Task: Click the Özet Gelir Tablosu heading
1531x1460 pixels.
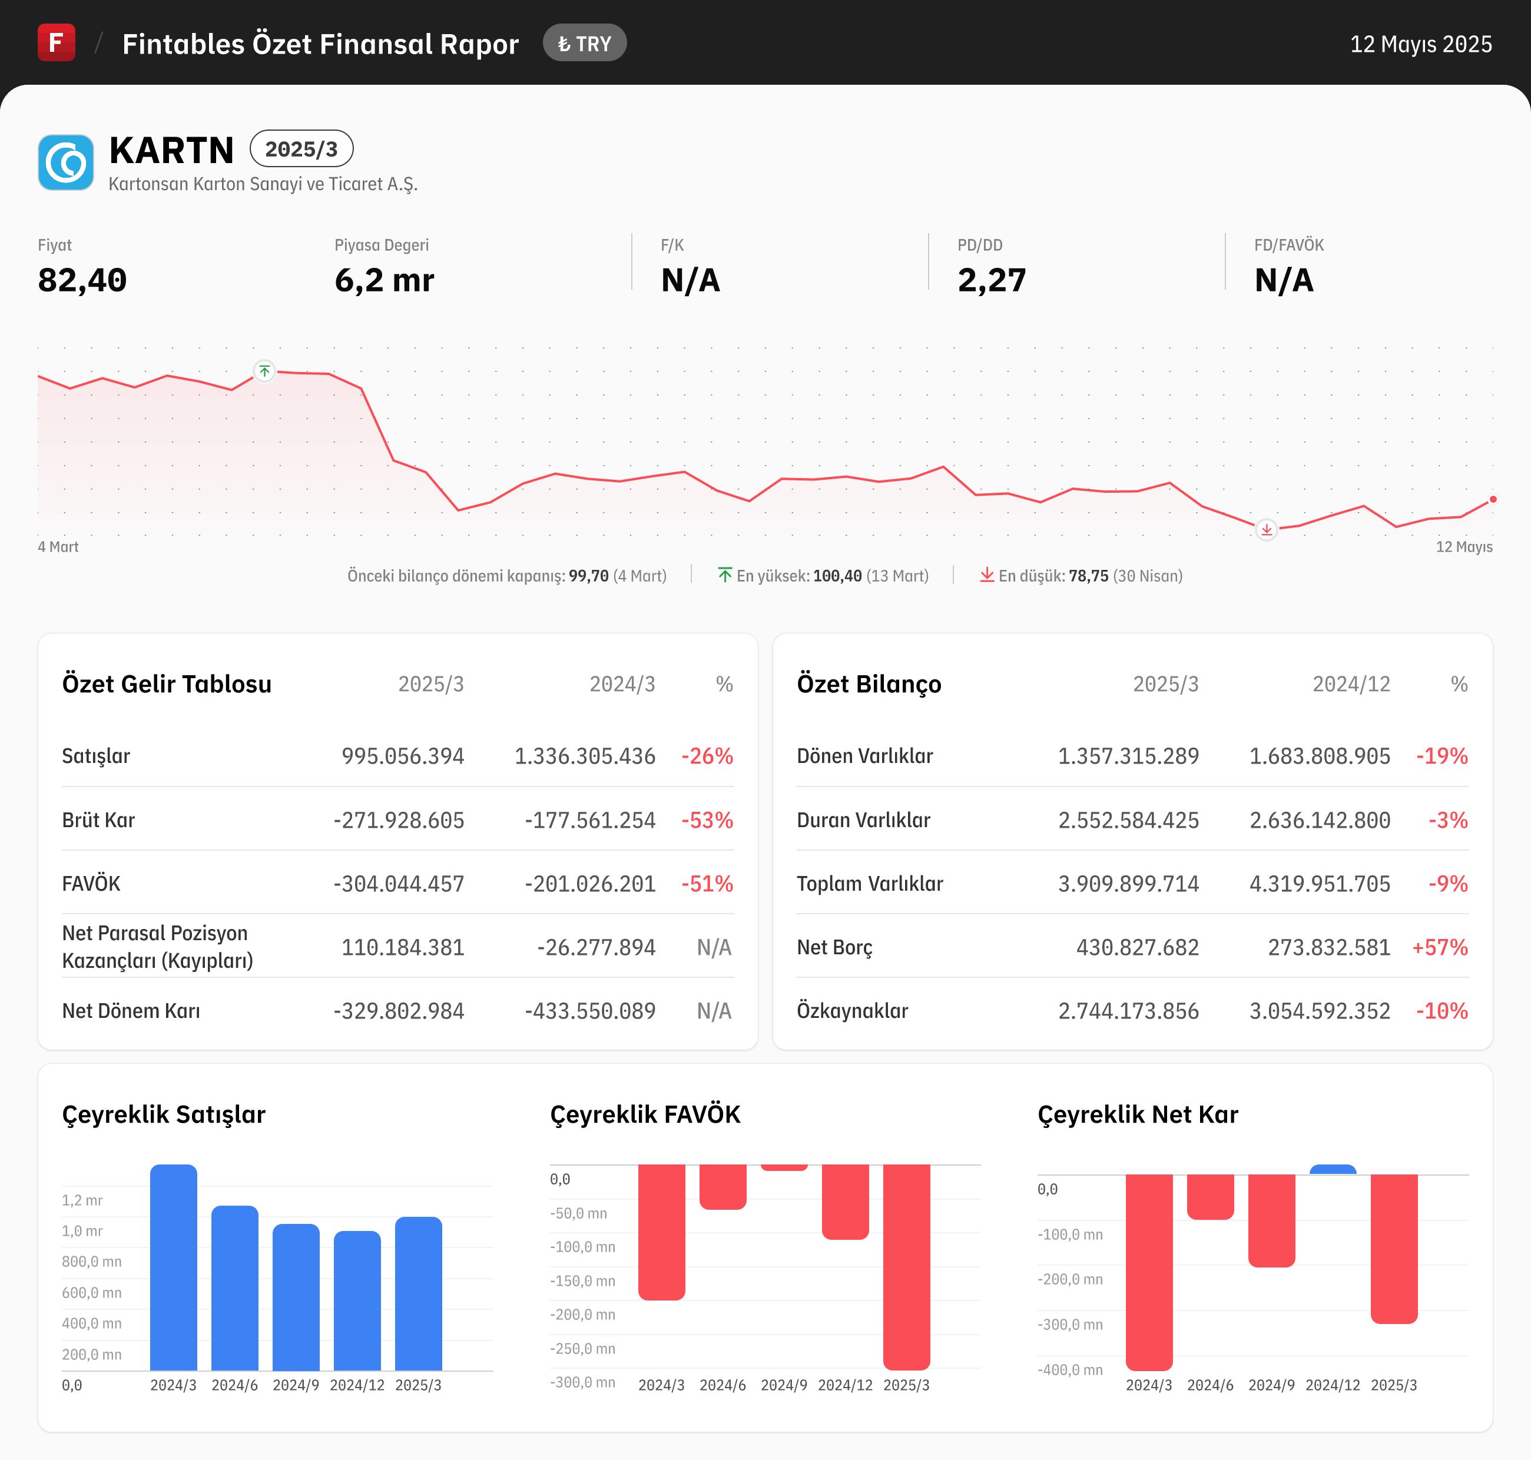Action: pos(167,683)
